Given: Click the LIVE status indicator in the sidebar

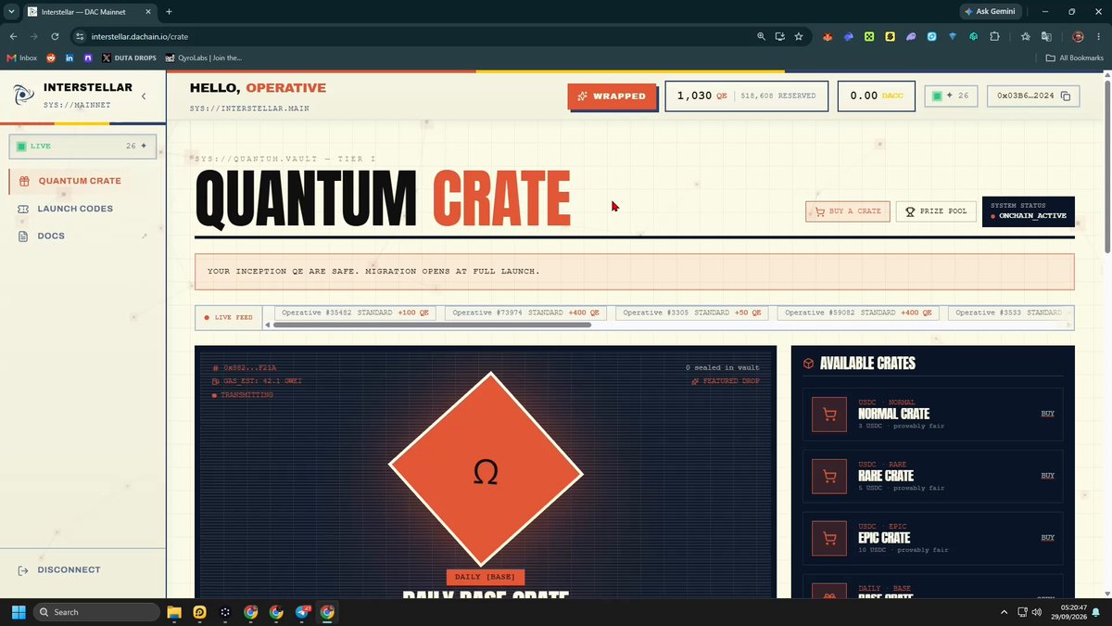Looking at the screenshot, I should 82,146.
